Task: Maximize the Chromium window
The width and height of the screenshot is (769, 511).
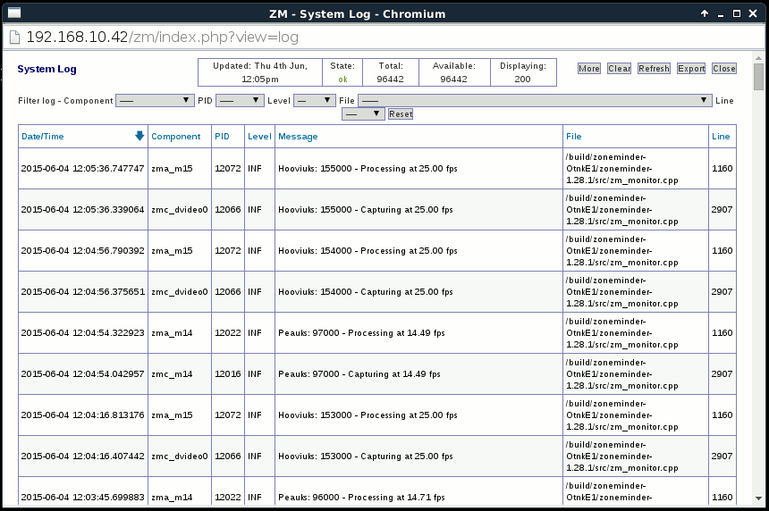Action: click(736, 13)
